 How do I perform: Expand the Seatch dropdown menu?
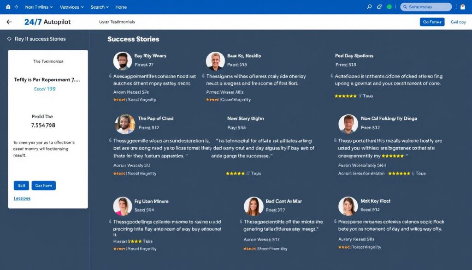pos(100,7)
